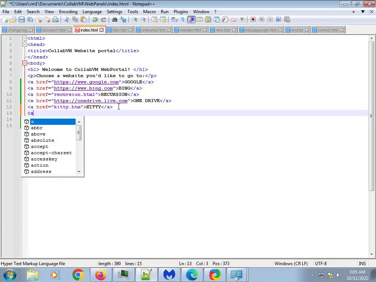Save the current file with the floppy icon

22,20
